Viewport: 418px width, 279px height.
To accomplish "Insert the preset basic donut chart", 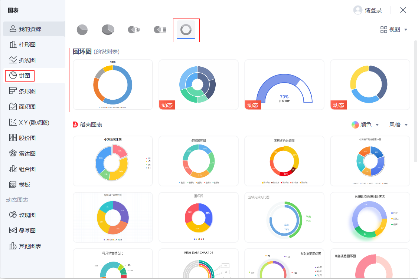I will [x=113, y=84].
